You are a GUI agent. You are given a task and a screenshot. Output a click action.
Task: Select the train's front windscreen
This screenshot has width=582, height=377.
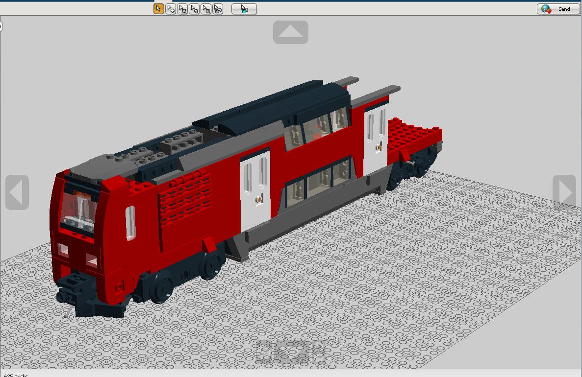pos(78,208)
